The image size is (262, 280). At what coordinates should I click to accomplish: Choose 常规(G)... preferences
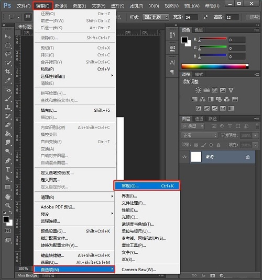[147, 186]
